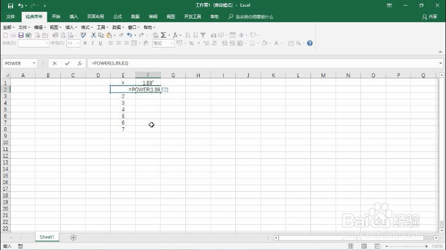
Task: Click the Insert Hyperlink icon
Action: [156, 35]
